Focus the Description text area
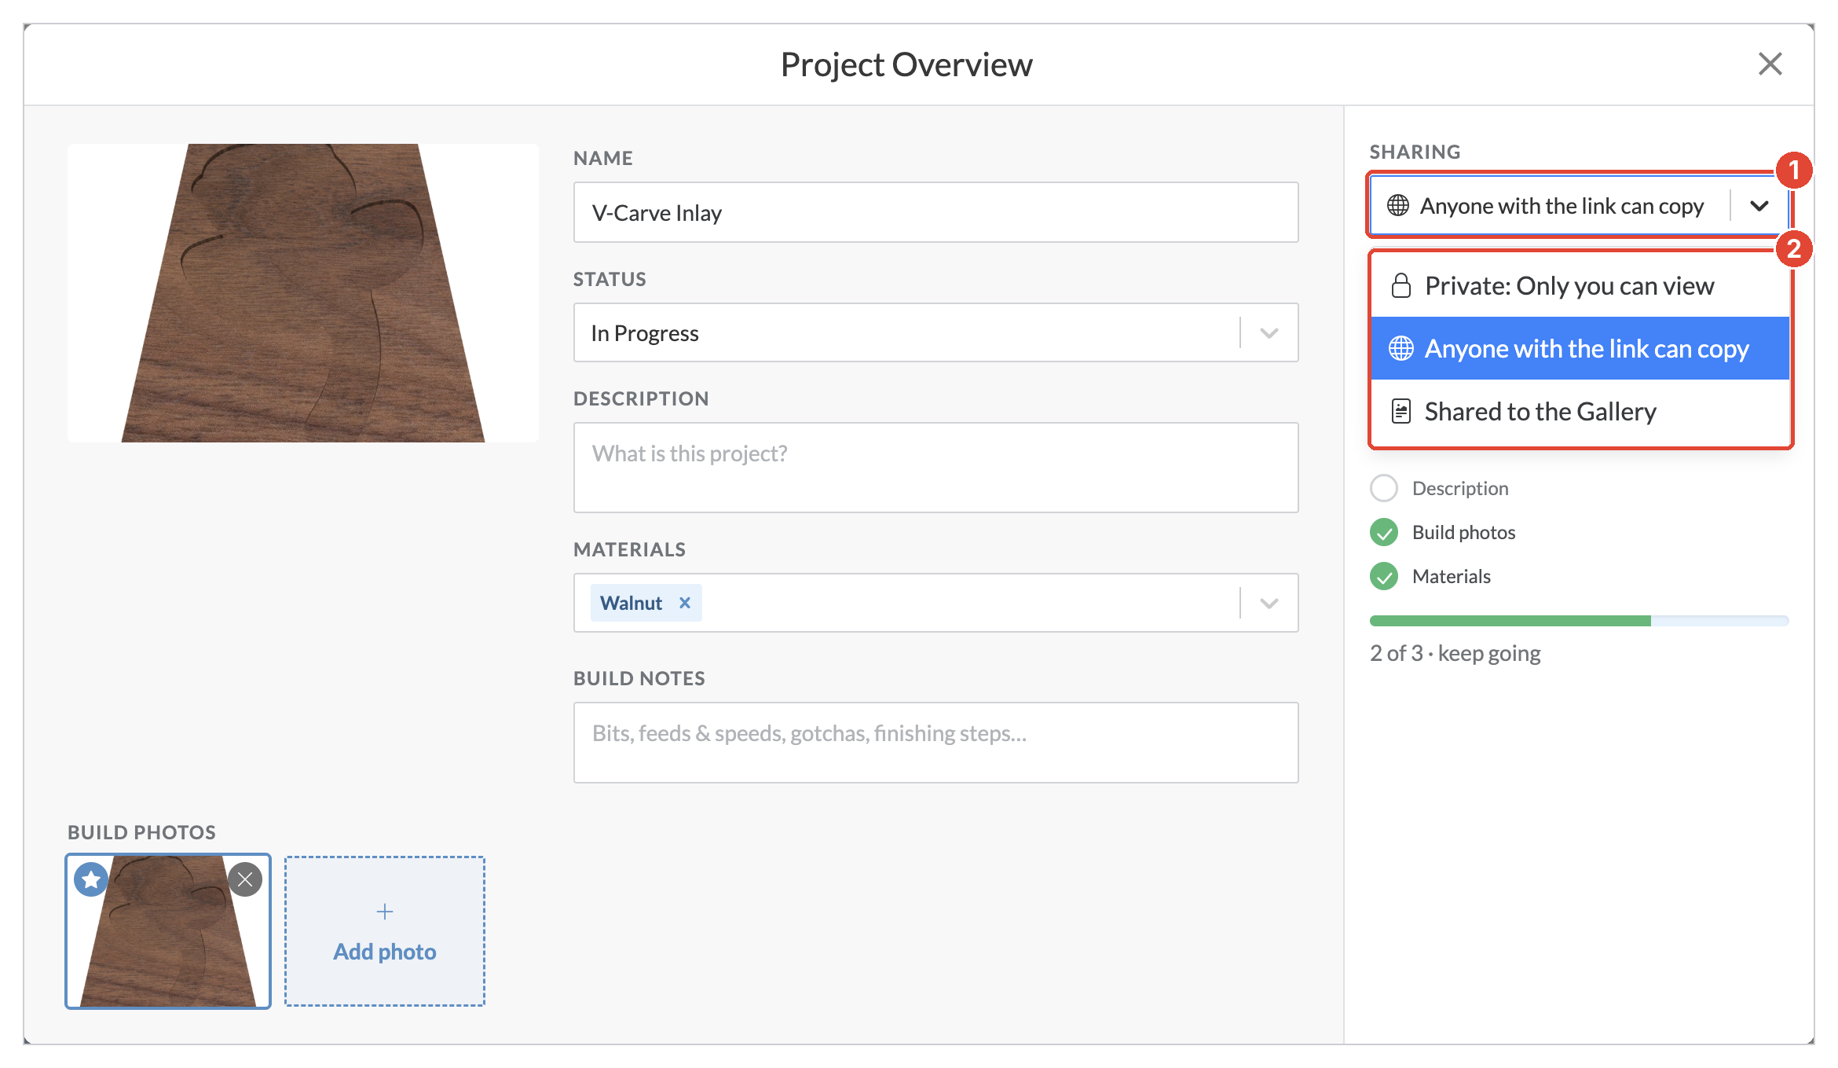Screen dimensions: 1838x1068 point(935,468)
